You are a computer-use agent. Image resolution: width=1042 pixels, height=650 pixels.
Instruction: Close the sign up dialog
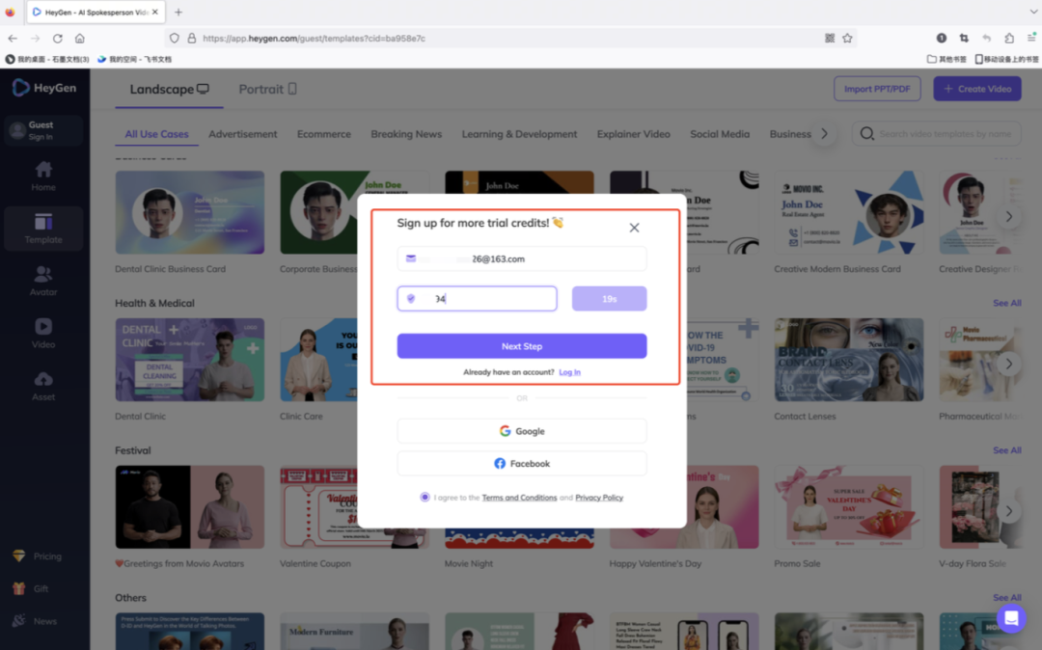(634, 228)
